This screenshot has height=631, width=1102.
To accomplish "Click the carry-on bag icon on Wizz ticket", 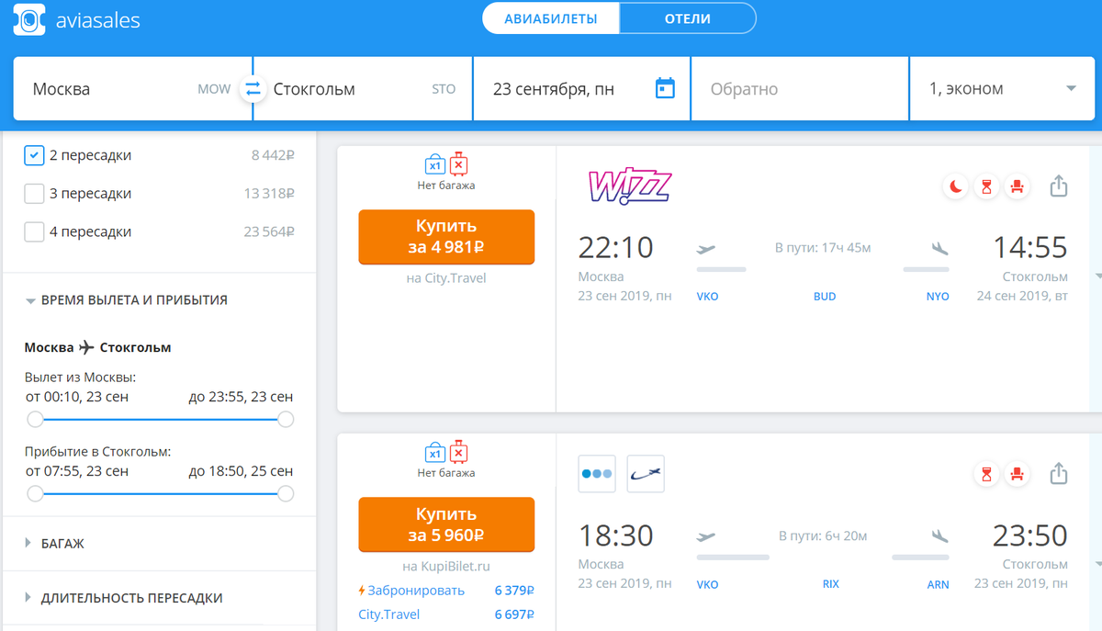I will [x=434, y=165].
